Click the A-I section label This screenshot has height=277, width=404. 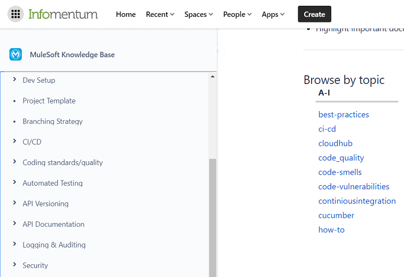tap(324, 93)
